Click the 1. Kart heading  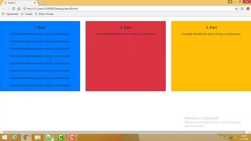click(x=40, y=27)
